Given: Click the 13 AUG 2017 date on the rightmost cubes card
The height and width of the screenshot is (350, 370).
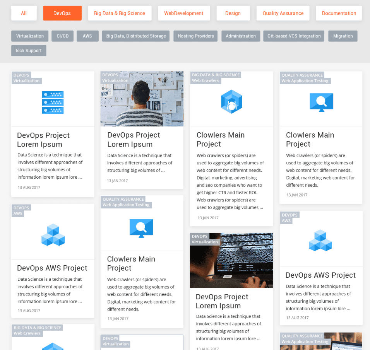Looking at the screenshot, I should pos(297,318).
